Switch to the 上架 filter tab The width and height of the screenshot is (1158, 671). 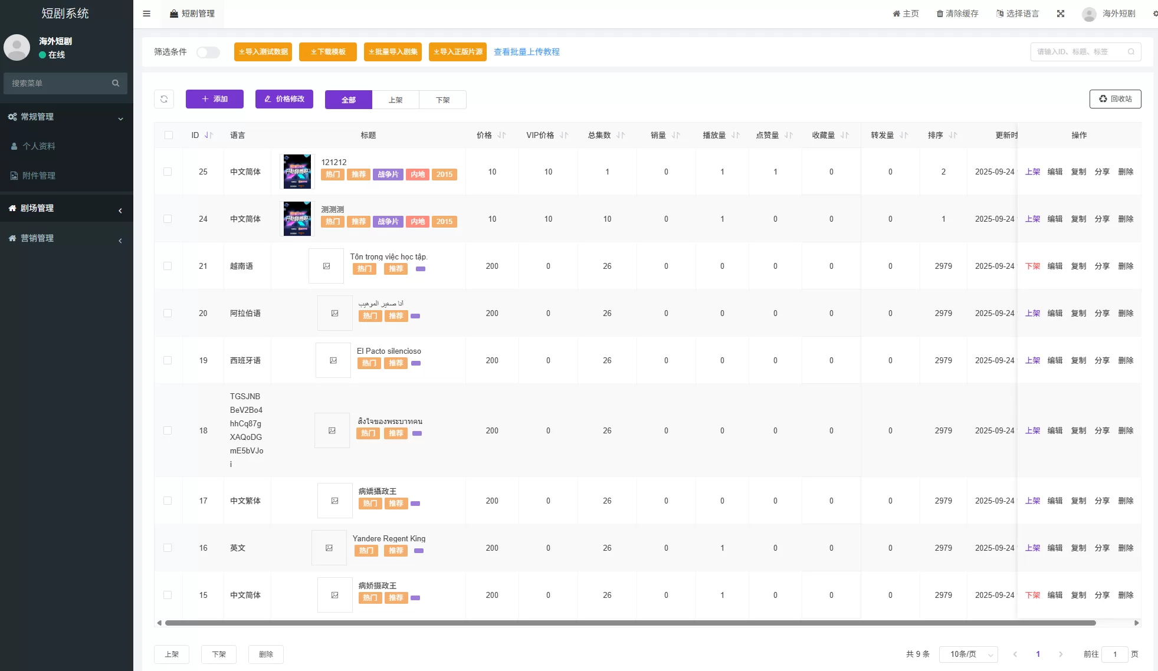point(395,100)
